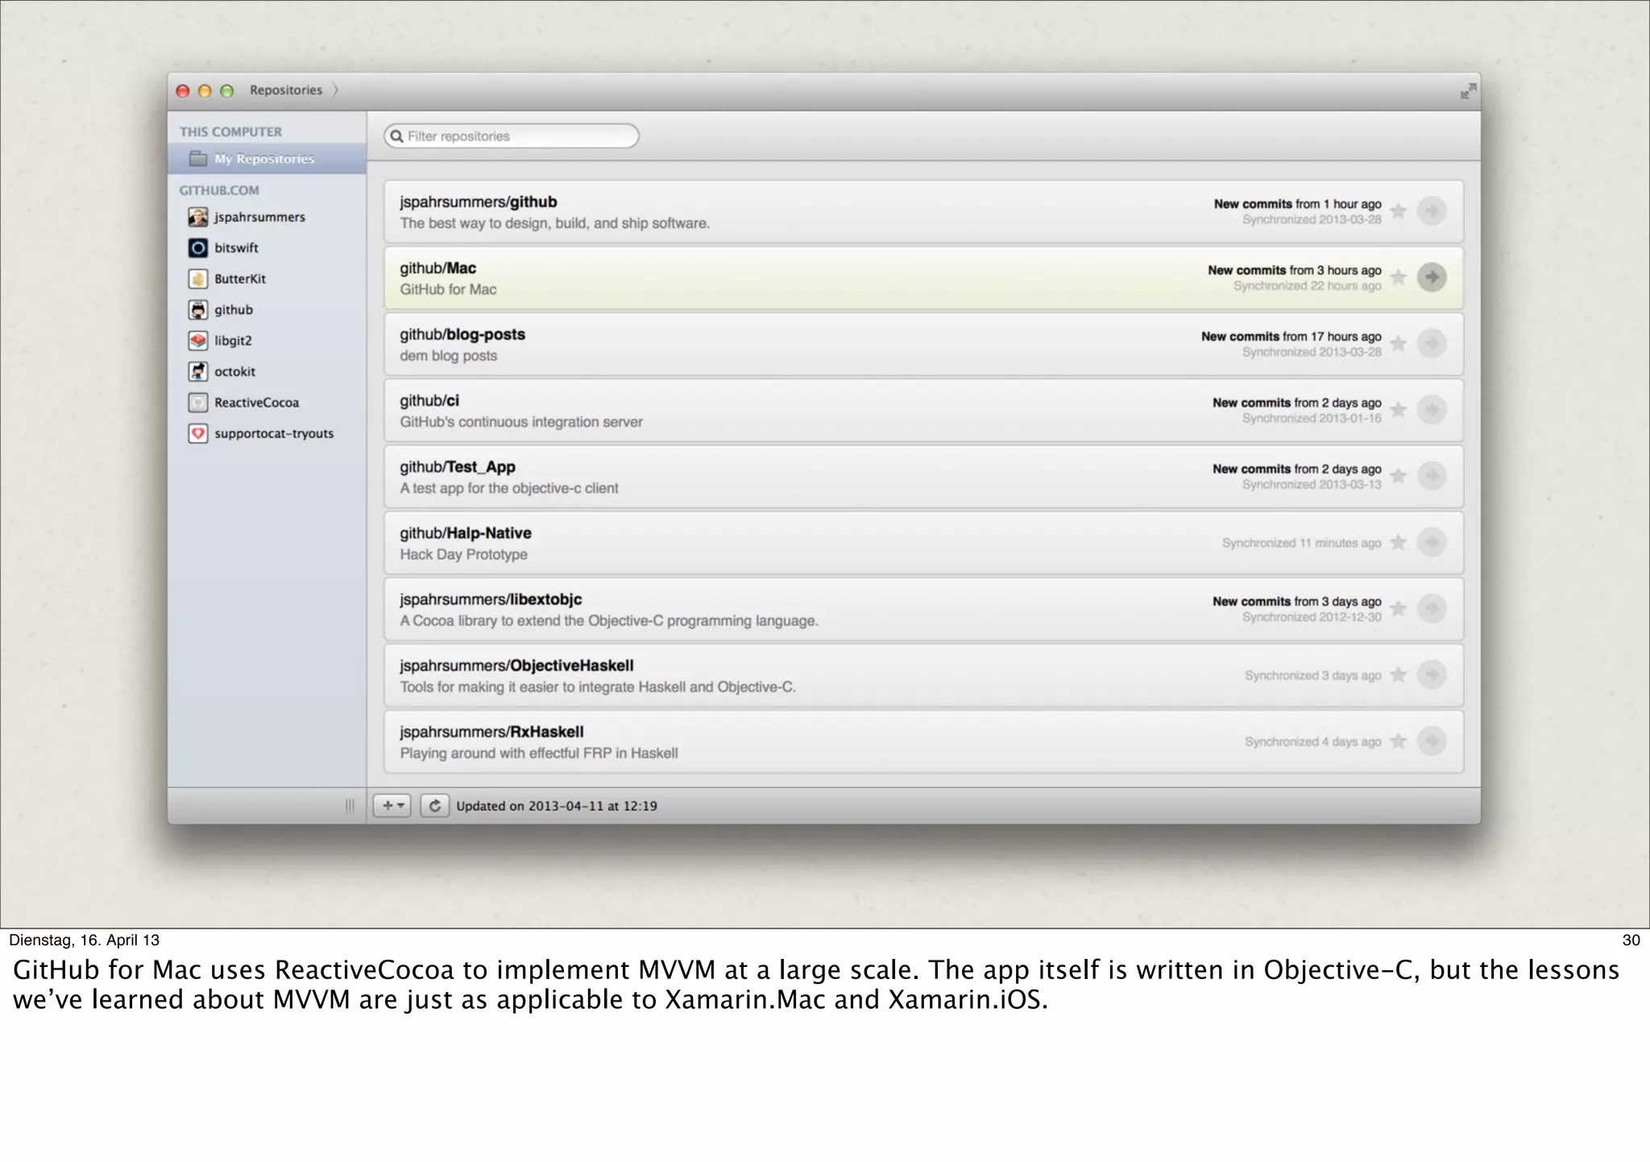Click 'New commits from 1 hour ago' status
The image size is (1650, 1162).
1297,204
